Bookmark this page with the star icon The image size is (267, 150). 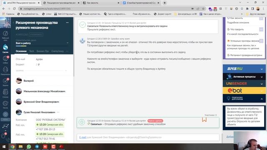[203, 9]
